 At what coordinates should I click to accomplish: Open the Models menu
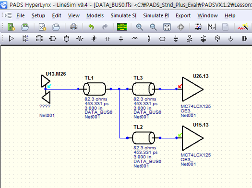coord(95,15)
